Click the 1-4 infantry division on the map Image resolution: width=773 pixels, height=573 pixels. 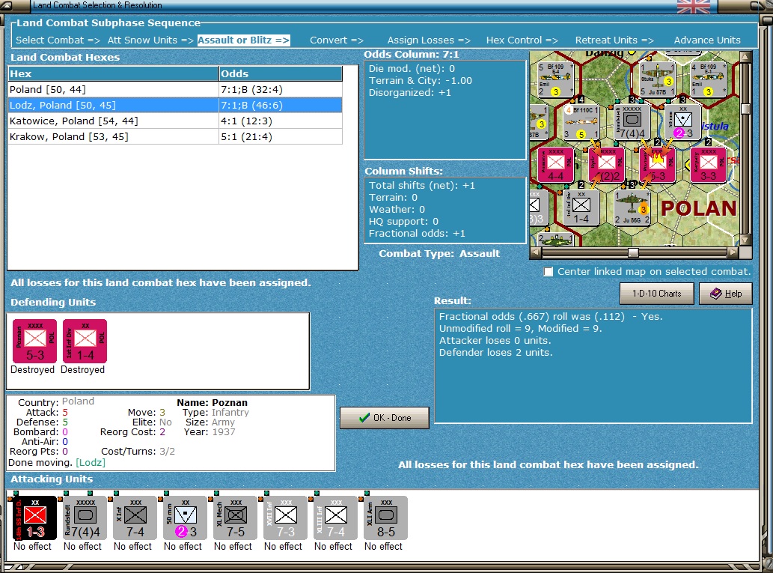(581, 207)
